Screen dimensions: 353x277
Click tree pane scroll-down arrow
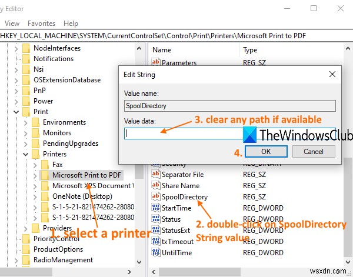pos(139,262)
